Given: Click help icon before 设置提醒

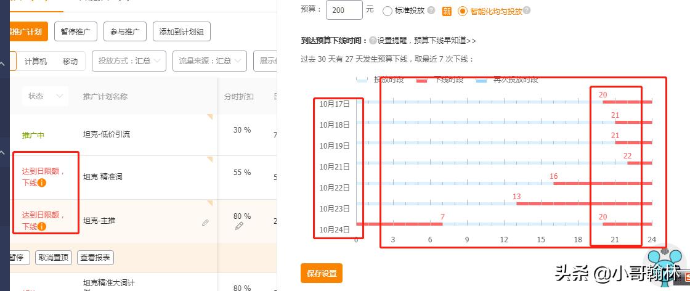Looking at the screenshot, I should 373,41.
